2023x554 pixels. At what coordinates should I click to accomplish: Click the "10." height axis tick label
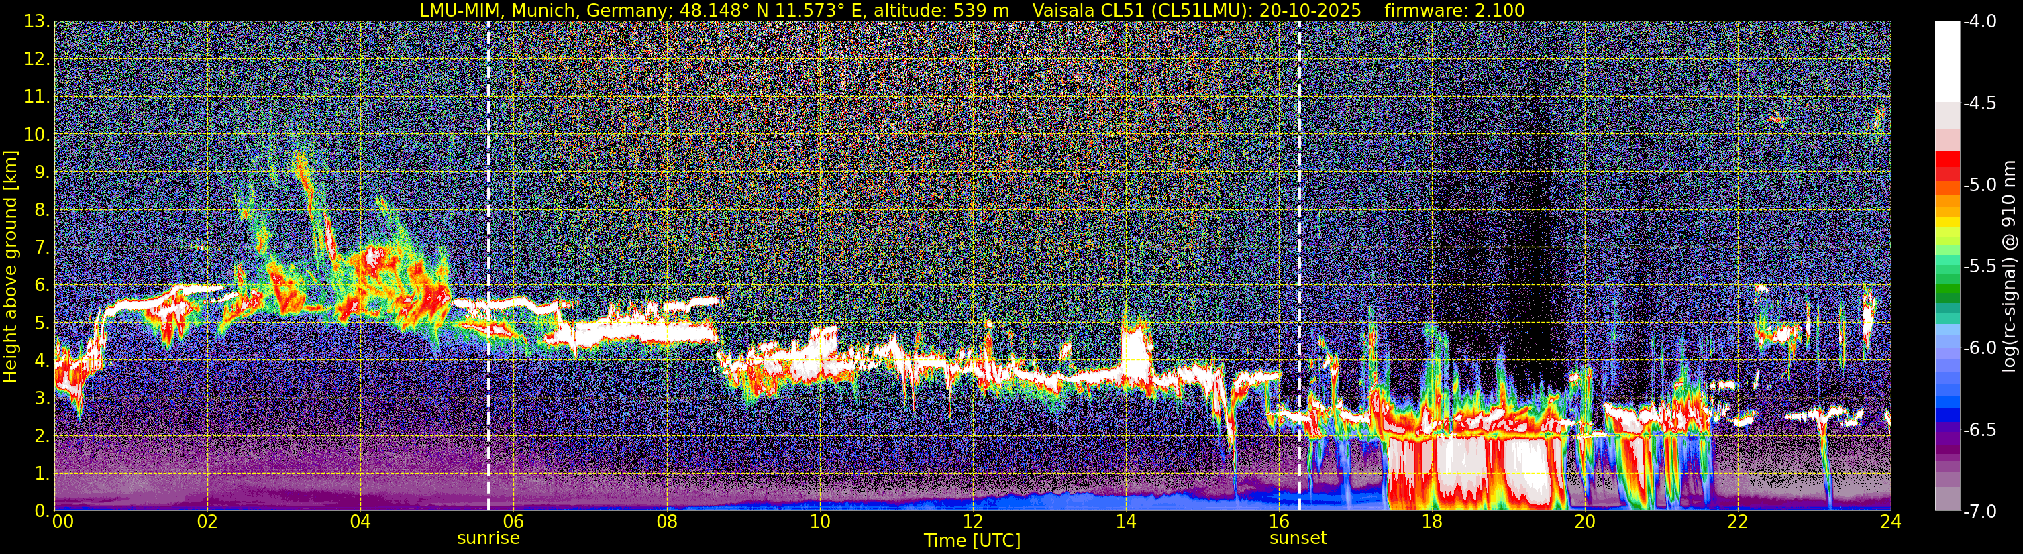(38, 134)
